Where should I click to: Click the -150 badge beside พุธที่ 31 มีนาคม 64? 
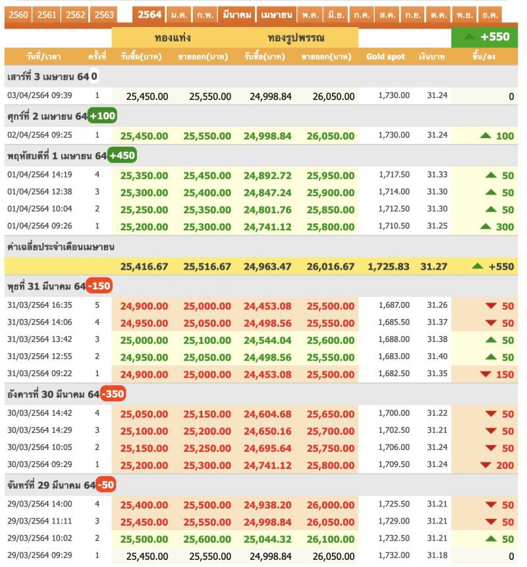coord(99,286)
